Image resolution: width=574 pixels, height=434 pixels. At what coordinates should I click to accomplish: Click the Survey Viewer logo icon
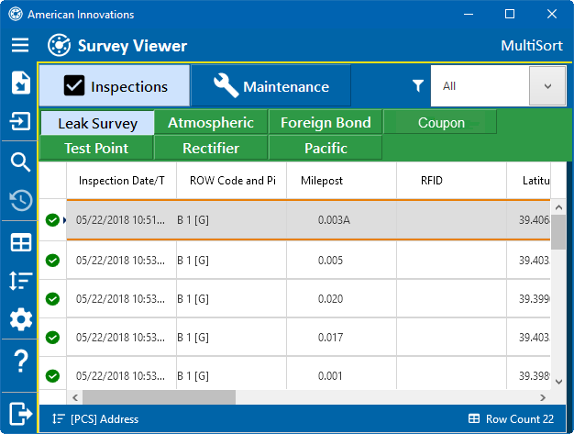pyautogui.click(x=59, y=45)
